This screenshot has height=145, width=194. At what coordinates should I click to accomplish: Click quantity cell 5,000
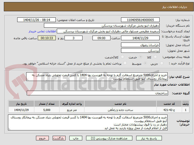(x=47, y=110)
